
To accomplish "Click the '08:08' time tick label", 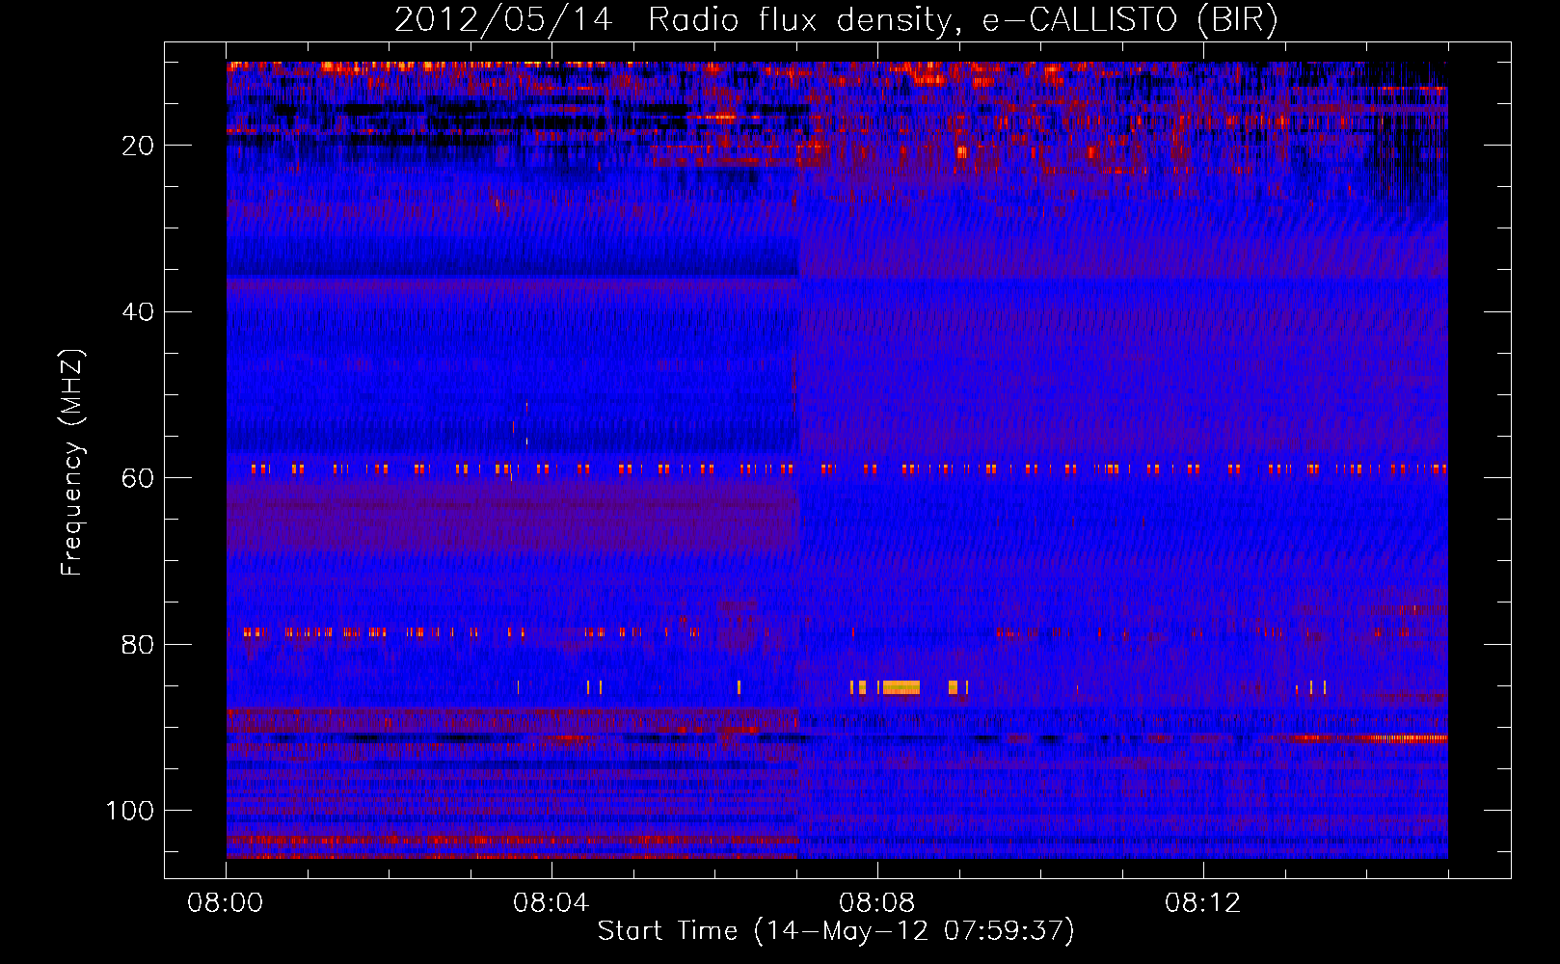I will (877, 903).
